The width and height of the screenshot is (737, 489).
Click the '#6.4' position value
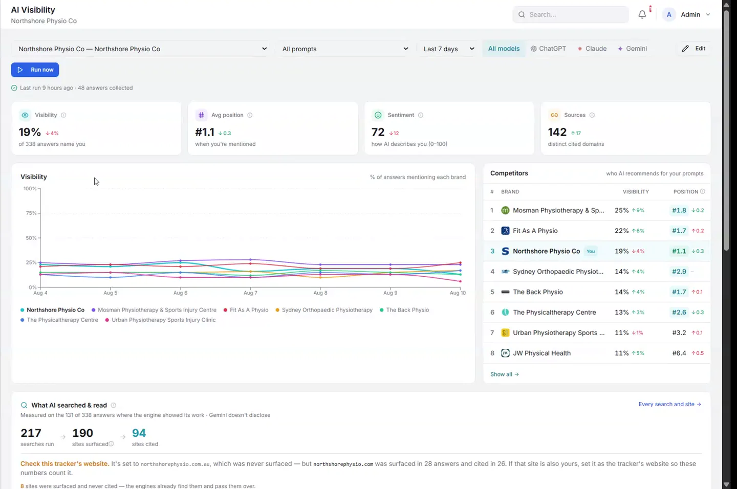point(679,353)
